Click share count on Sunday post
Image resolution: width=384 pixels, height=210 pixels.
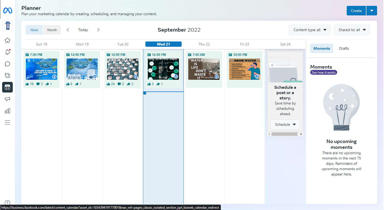49,84
